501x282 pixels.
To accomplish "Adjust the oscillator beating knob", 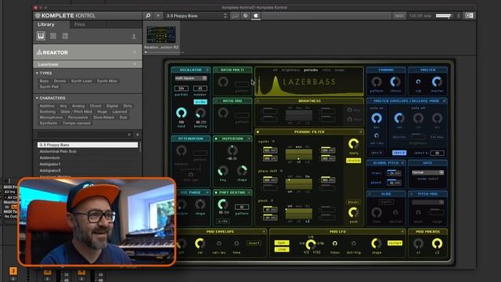I will click(x=200, y=113).
